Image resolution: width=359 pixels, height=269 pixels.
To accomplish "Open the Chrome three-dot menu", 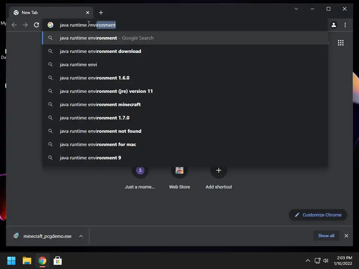I will click(345, 25).
